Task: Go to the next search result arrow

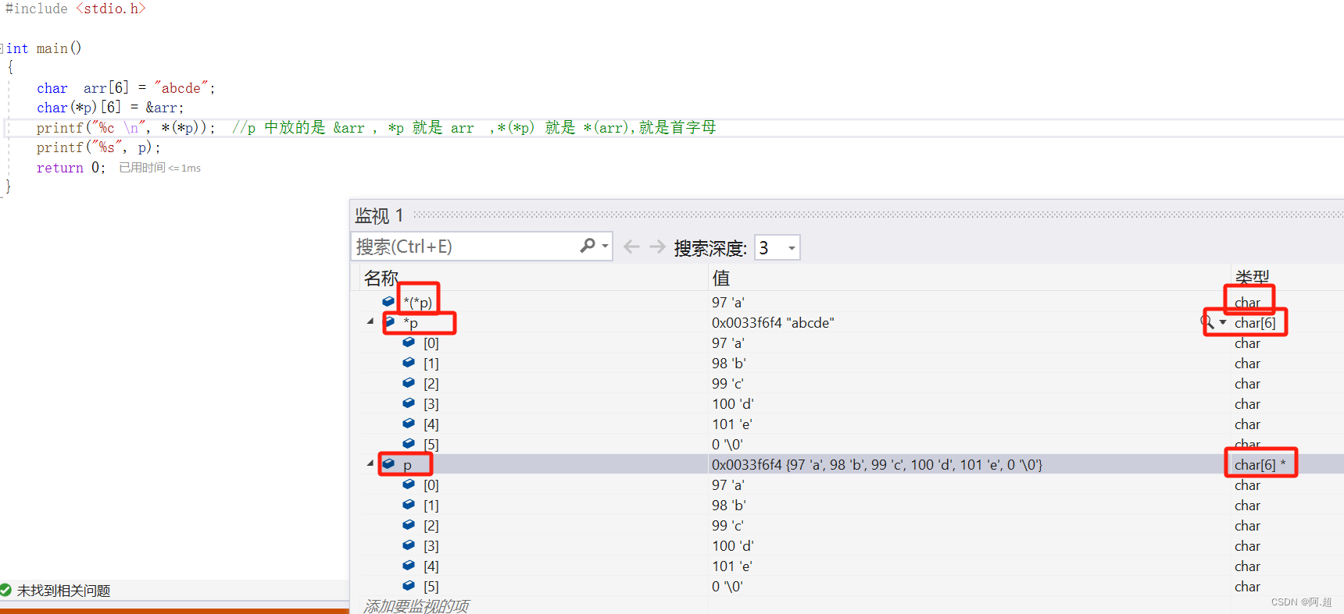Action: click(658, 247)
